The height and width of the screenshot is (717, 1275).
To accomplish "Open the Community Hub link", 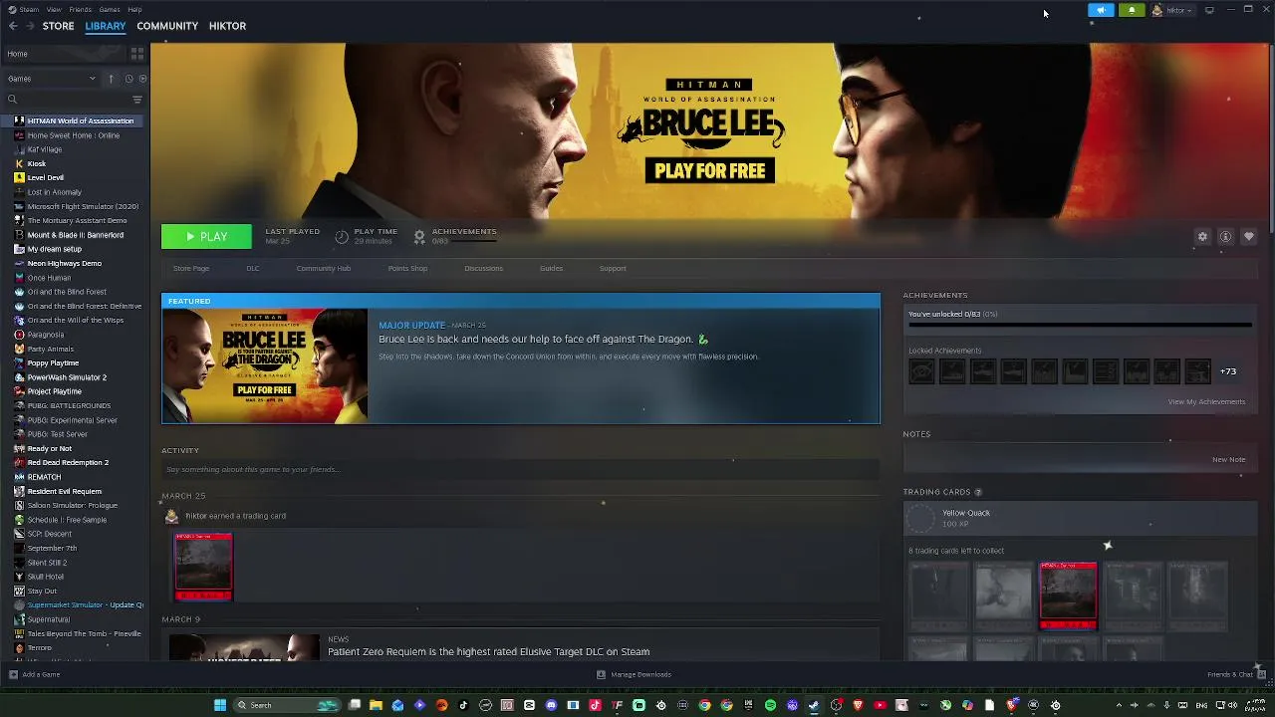I will (x=323, y=268).
